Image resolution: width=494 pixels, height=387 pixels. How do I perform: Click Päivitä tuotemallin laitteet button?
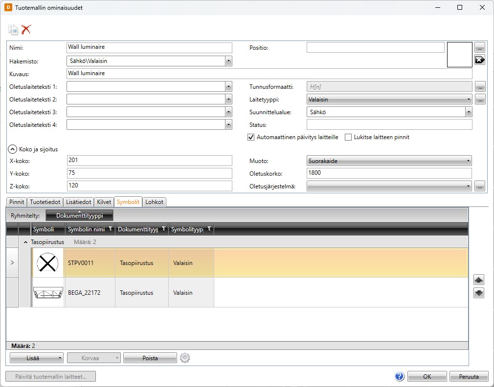(x=51, y=376)
